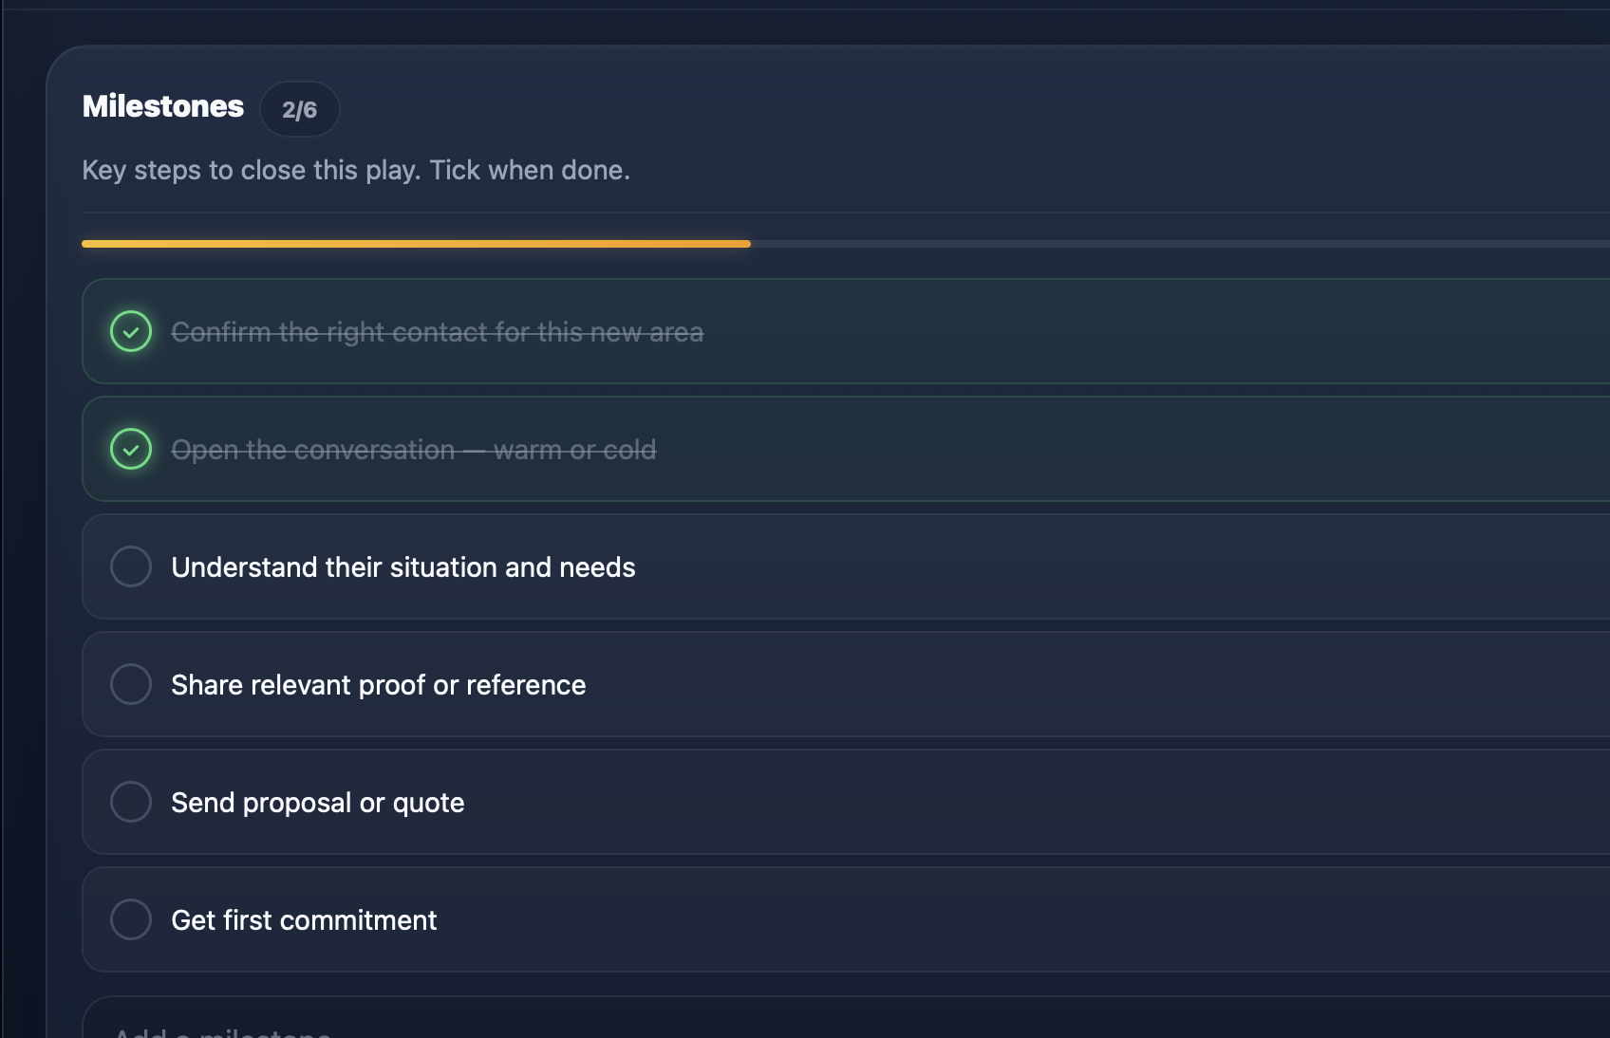Click the 'Add a milestone' input field
Viewport: 1610px width, 1038px height.
[x=380, y=1025]
